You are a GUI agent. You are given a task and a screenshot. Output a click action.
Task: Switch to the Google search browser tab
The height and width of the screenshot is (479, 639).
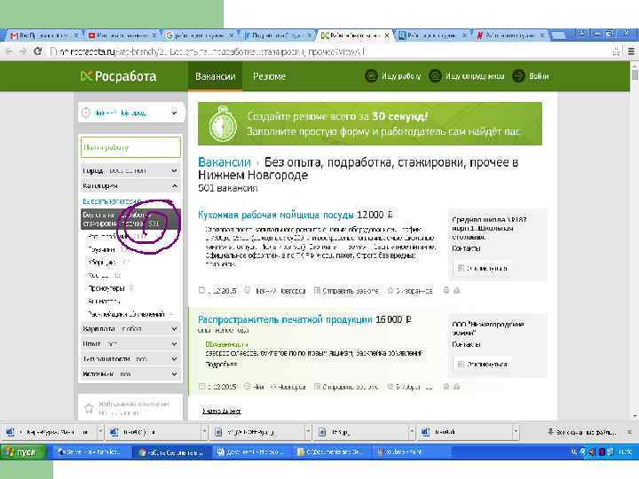[199, 35]
